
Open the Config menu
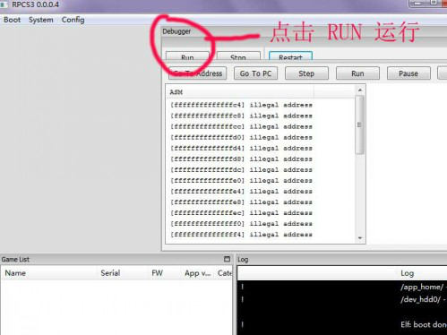pos(73,20)
